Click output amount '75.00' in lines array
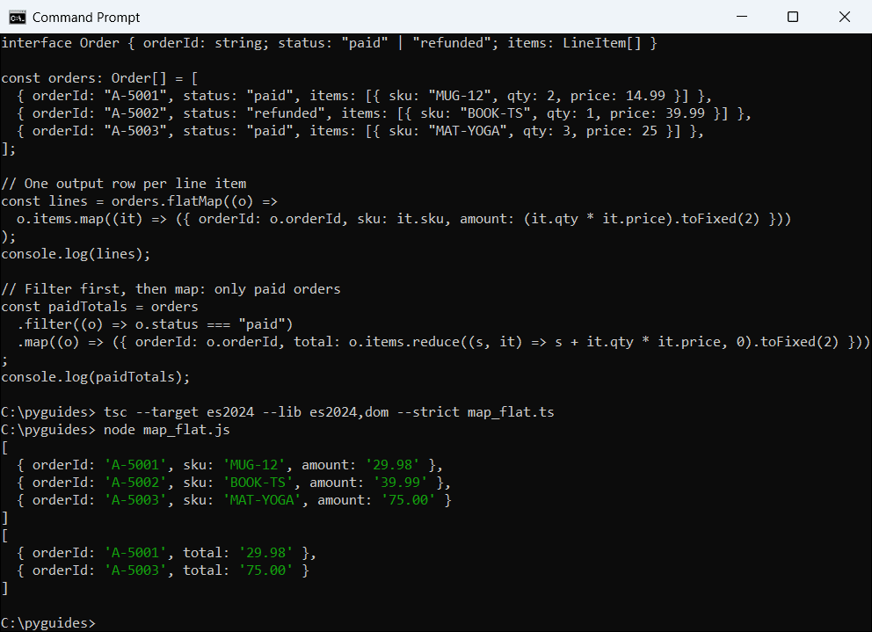 (408, 500)
